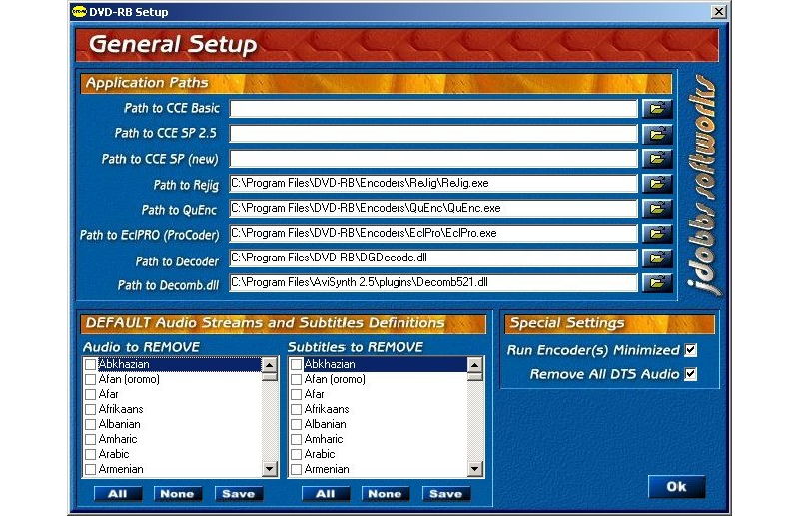Browse folder for Path to CCE Basic
Screen dimensions: 799x516
click(657, 109)
